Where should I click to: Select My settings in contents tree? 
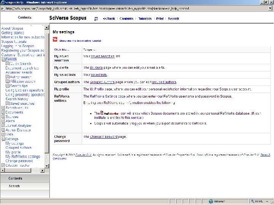(x=15, y=143)
